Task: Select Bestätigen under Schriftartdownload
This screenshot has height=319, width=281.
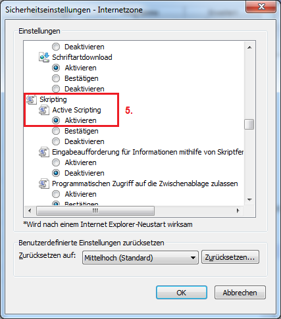Action: click(x=56, y=78)
